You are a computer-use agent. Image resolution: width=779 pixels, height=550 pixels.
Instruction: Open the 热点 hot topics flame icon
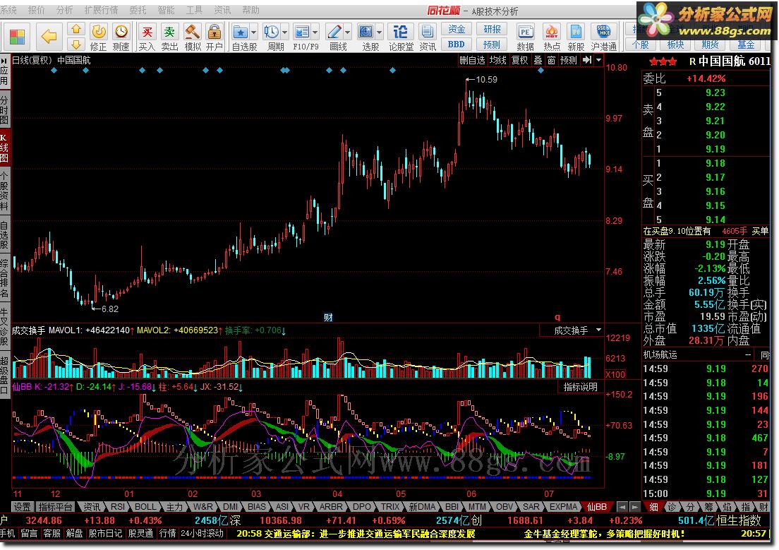pyautogui.click(x=552, y=37)
